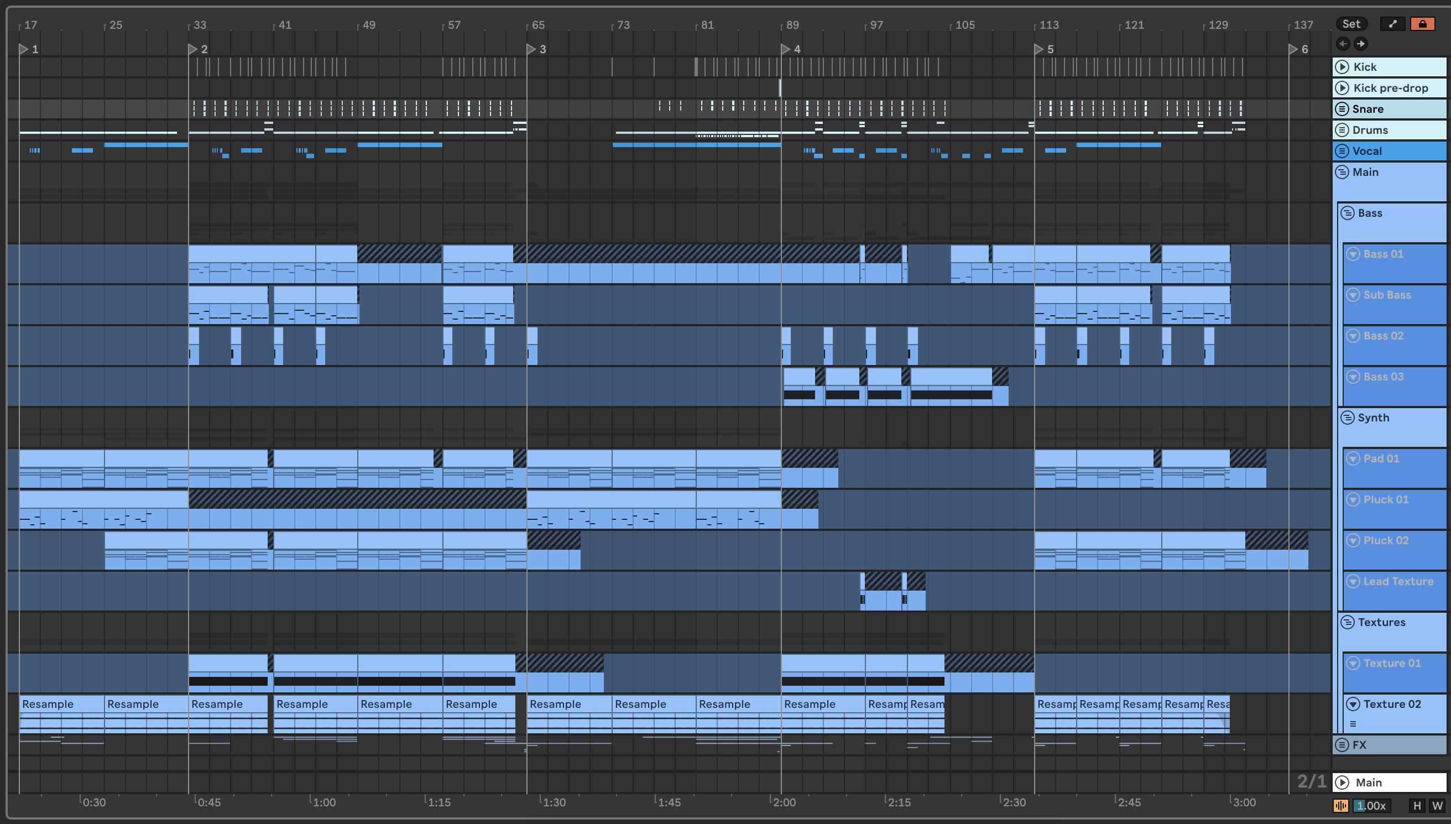Collapse the Textures group track

click(x=1348, y=622)
